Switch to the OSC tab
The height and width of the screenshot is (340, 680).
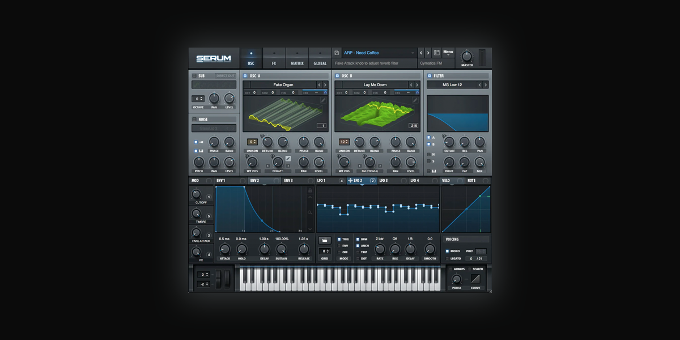click(251, 58)
